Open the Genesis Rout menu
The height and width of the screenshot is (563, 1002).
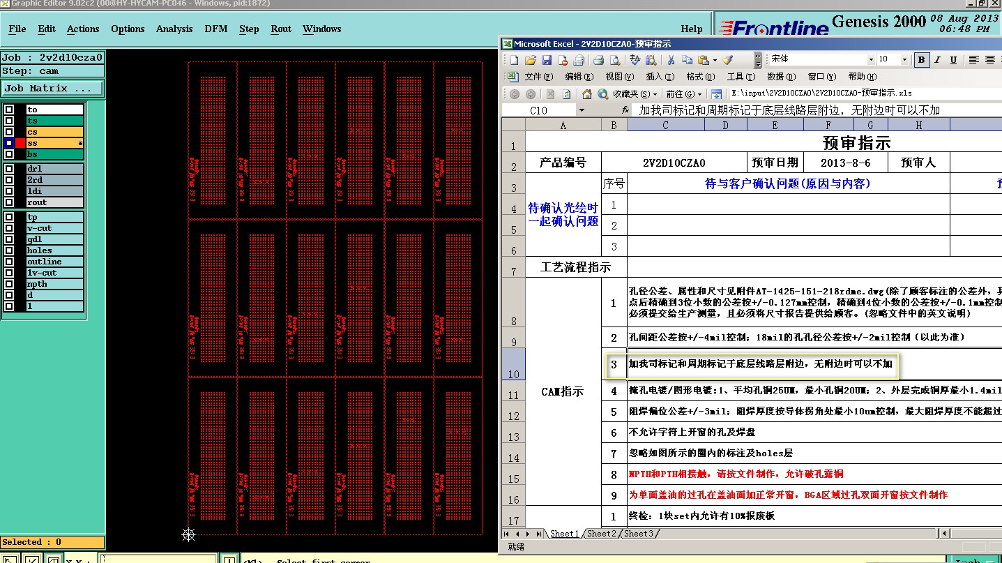tap(281, 29)
